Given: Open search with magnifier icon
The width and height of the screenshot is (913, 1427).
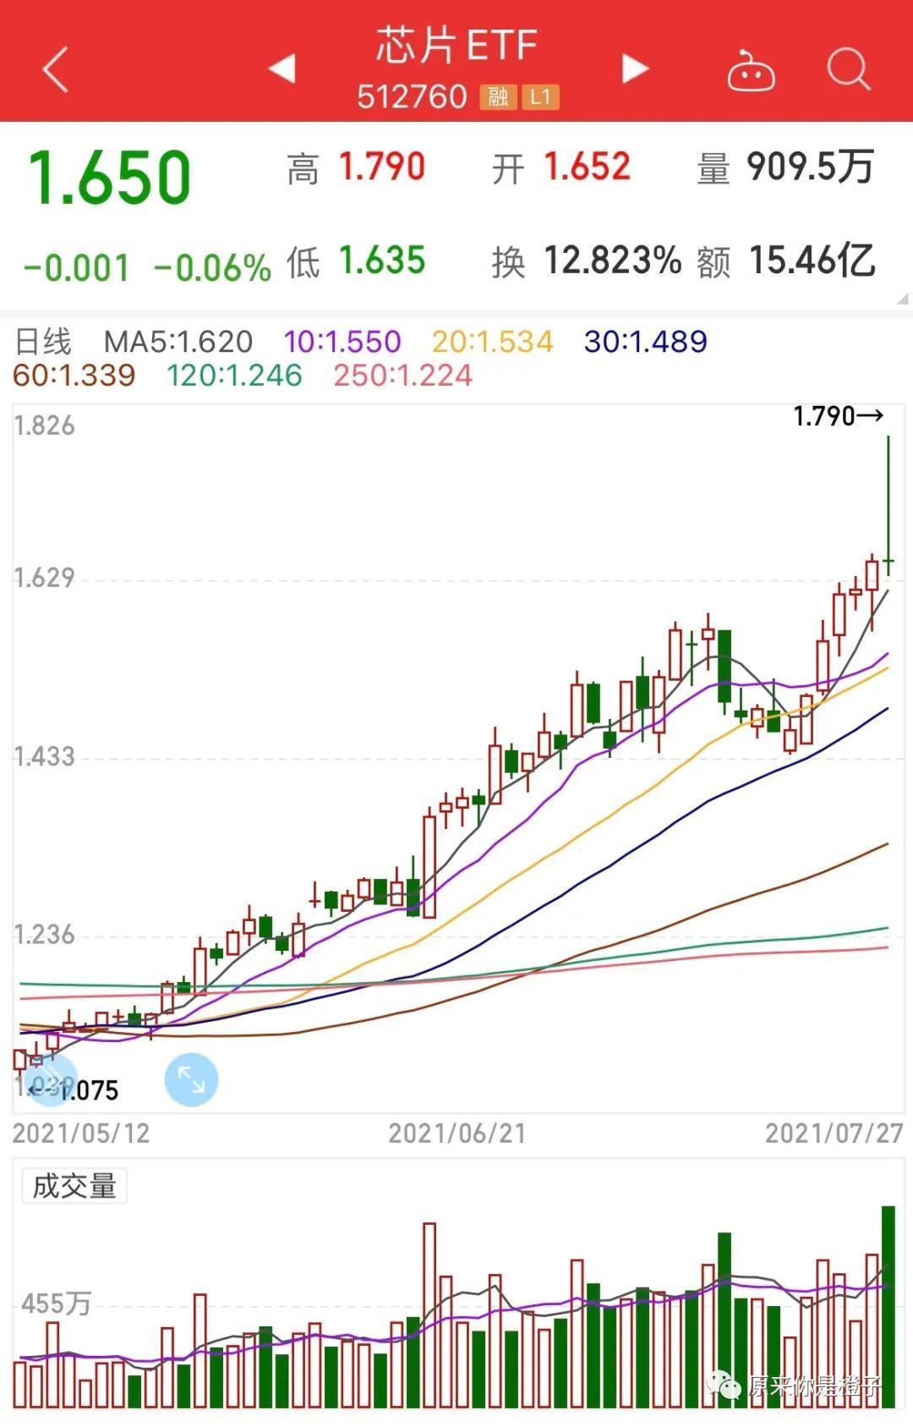Looking at the screenshot, I should tap(849, 69).
